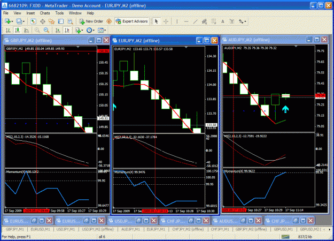Open the Charts menu
Screen dimensions: 334x241
coord(45,13)
